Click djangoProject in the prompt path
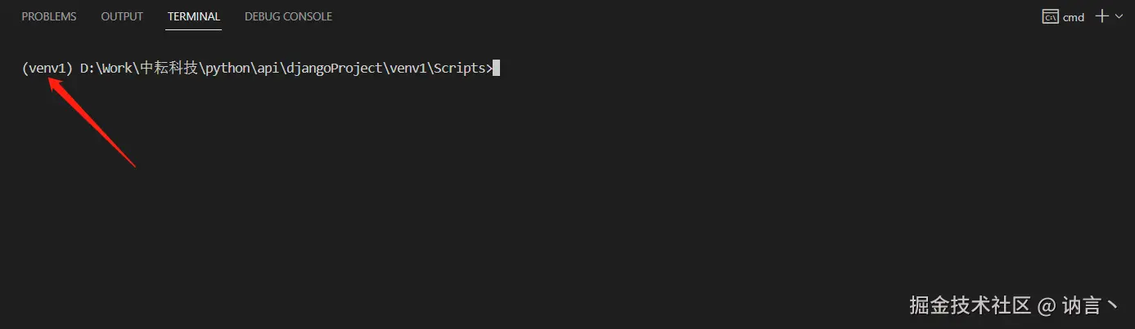The image size is (1135, 329). click(x=336, y=69)
